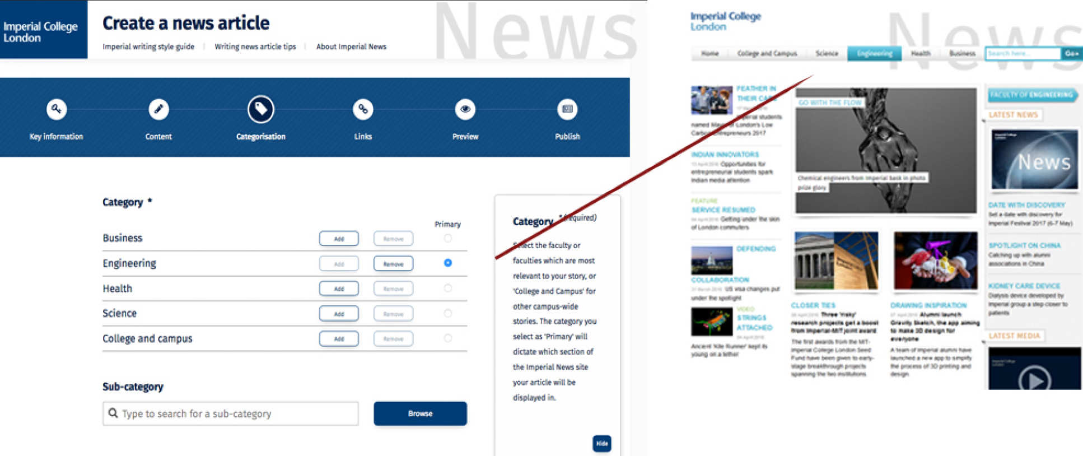Play the Latest Media video
The height and width of the screenshot is (456, 1083).
coord(1034,379)
